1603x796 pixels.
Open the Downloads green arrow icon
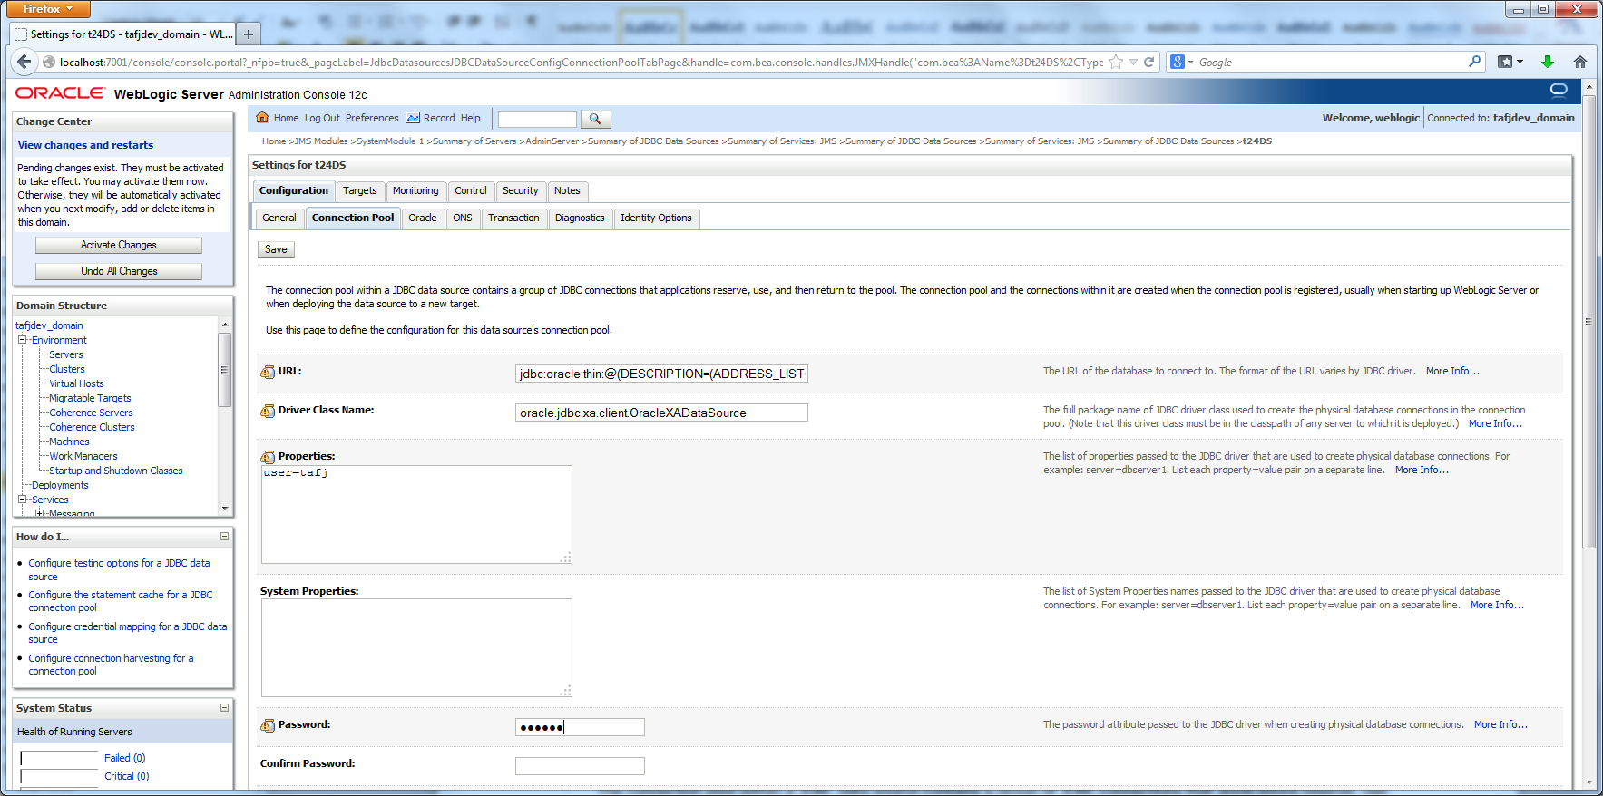coord(1548,62)
